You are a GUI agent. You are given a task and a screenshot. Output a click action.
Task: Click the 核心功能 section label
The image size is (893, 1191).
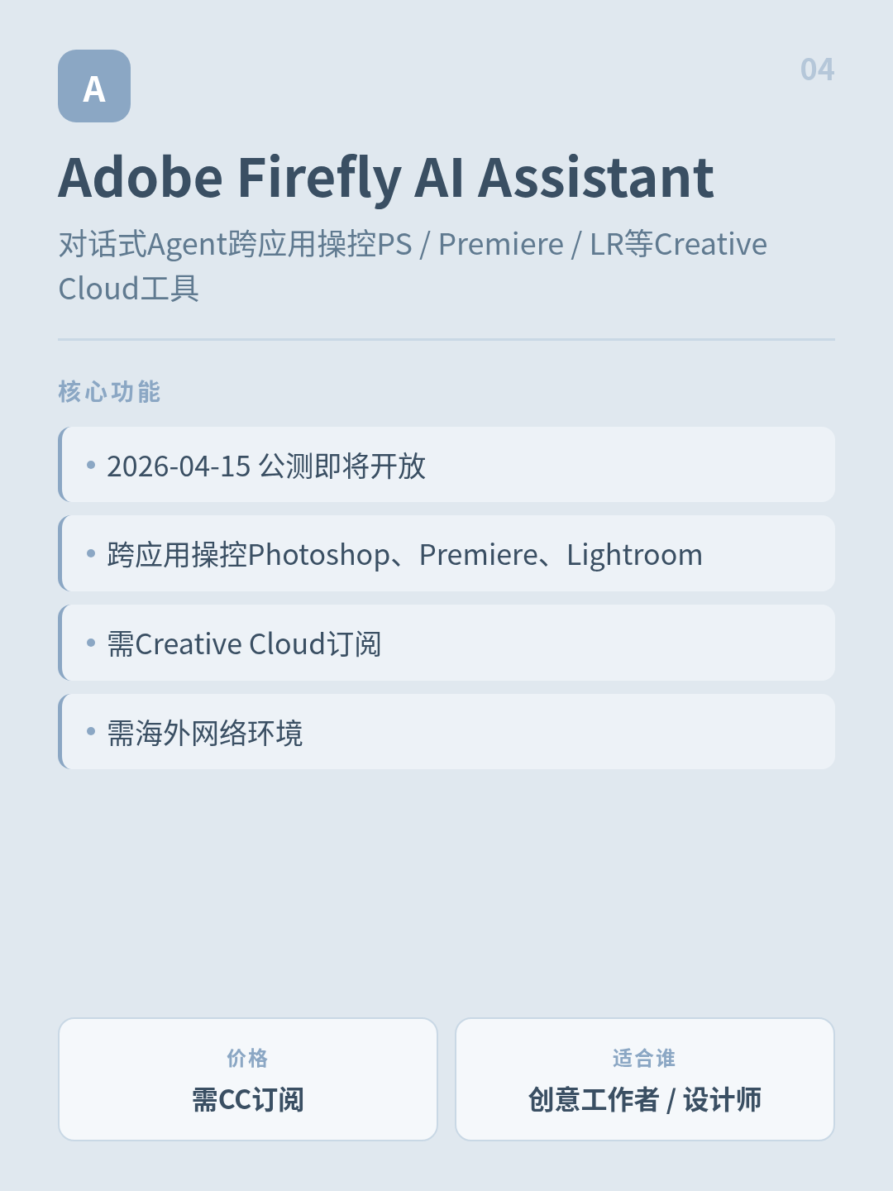(109, 391)
